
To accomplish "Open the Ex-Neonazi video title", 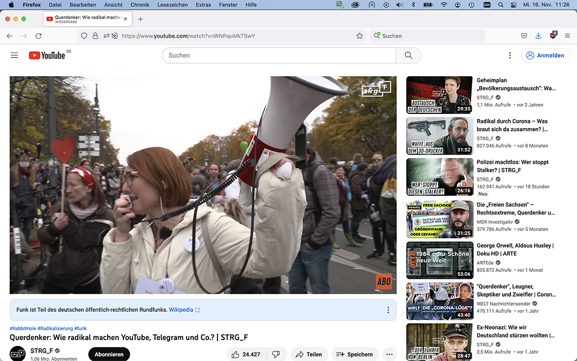I will click(515, 331).
